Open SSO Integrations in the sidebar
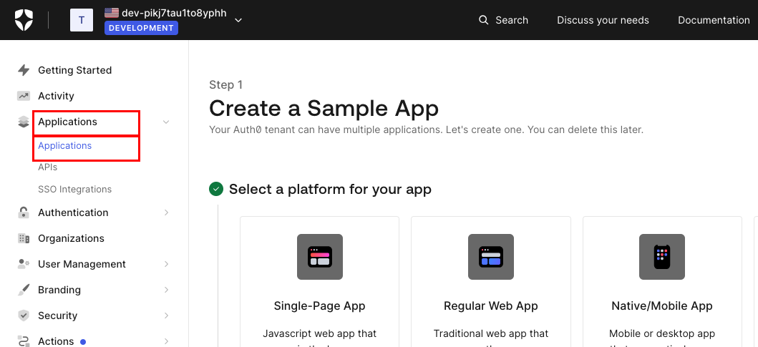The width and height of the screenshot is (758, 347). pos(74,190)
